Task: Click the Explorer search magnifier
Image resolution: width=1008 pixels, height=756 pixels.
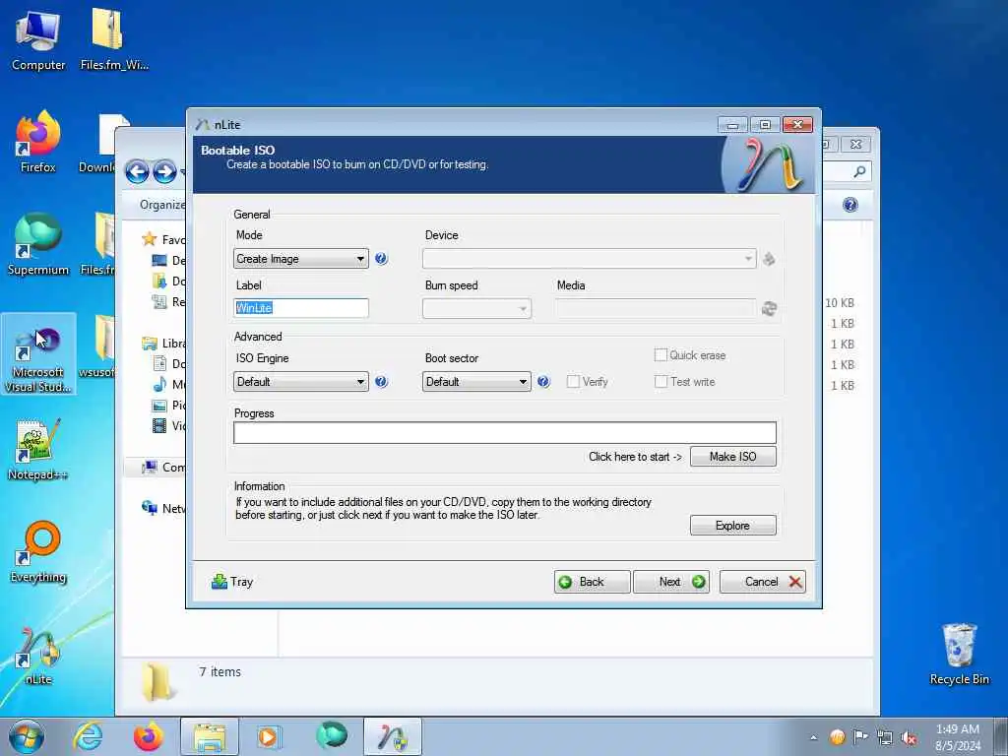Action: [859, 171]
